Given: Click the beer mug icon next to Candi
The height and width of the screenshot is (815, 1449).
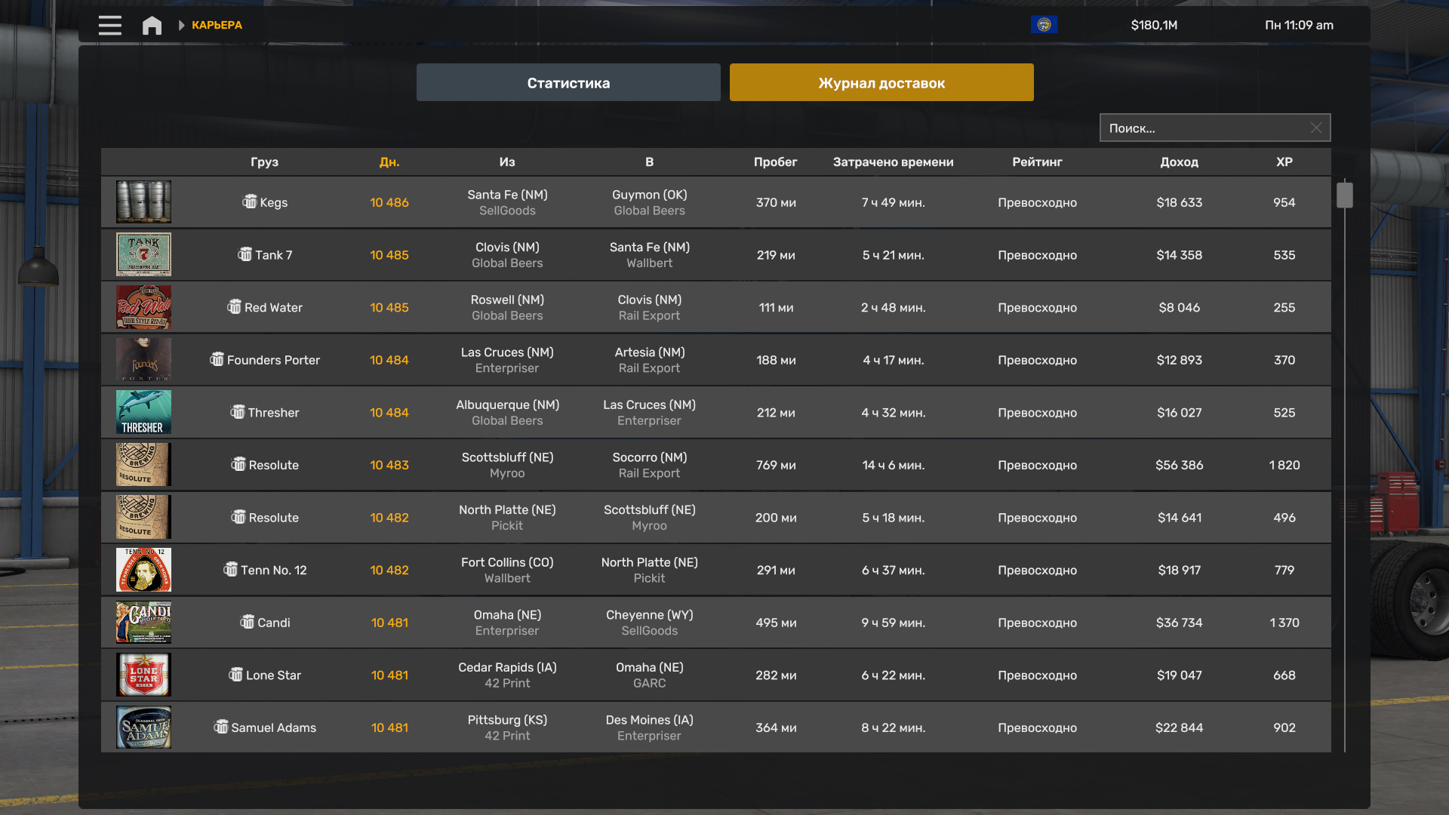Looking at the screenshot, I should 247,622.
